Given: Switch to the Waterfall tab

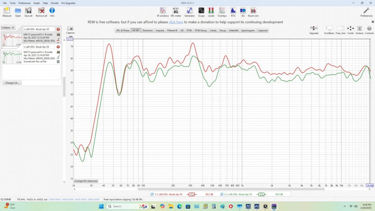Looking at the screenshot, I should (233, 30).
